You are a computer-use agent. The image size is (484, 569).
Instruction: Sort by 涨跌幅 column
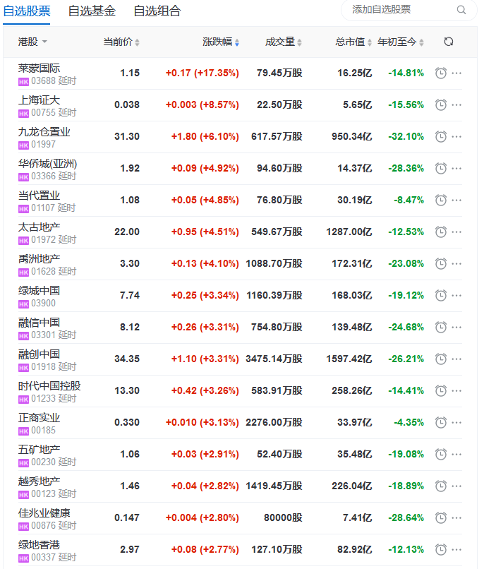click(221, 42)
